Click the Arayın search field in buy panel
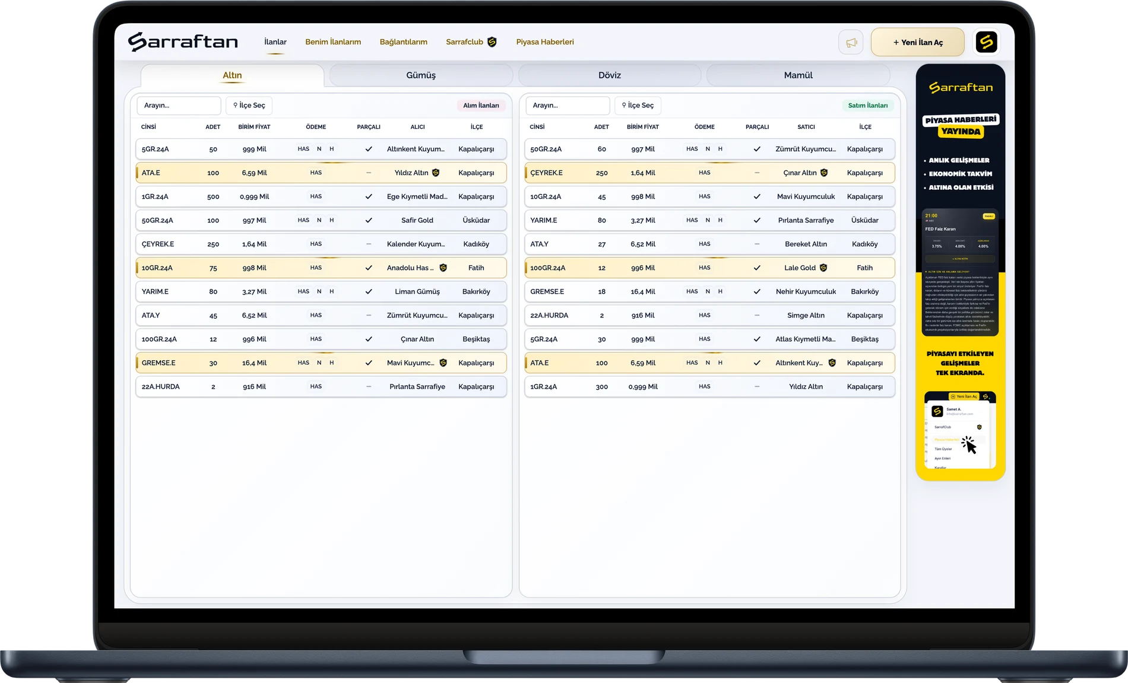 (x=179, y=106)
